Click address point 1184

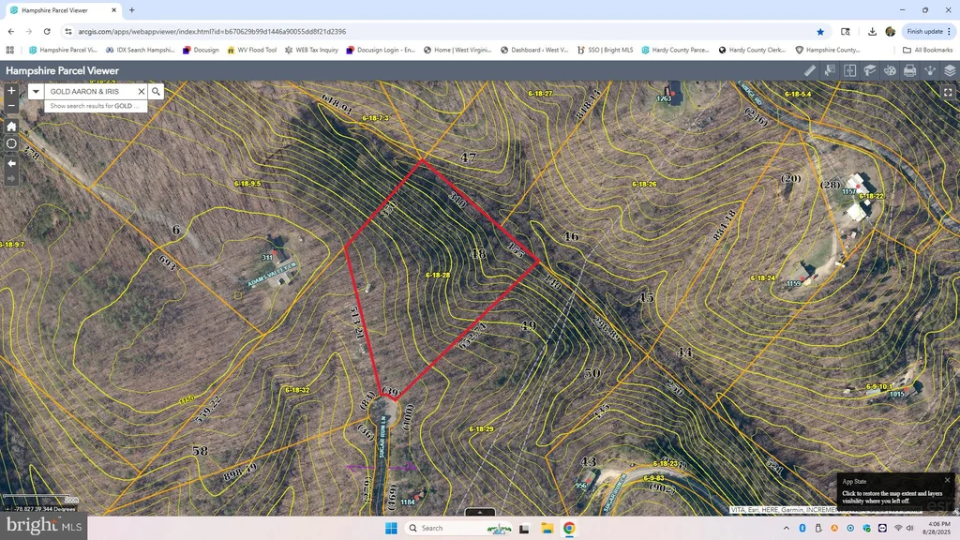point(407,502)
